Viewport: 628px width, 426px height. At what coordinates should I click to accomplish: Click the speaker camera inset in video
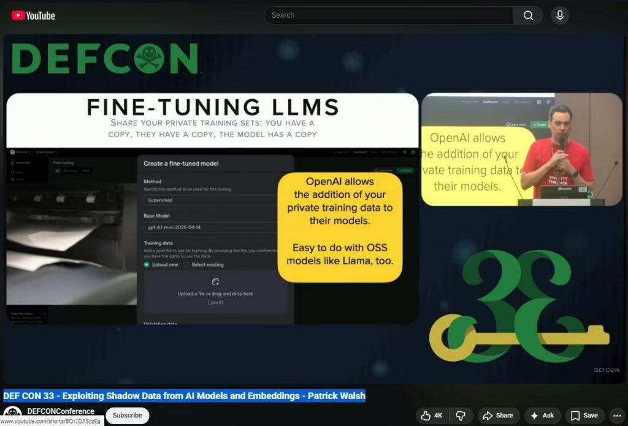521,149
